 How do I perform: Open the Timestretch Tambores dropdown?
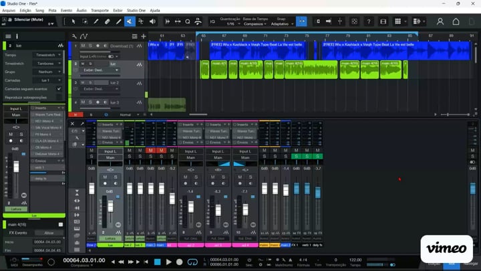tap(48, 64)
